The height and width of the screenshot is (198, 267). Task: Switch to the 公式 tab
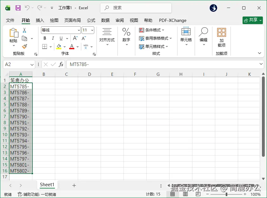[91, 20]
